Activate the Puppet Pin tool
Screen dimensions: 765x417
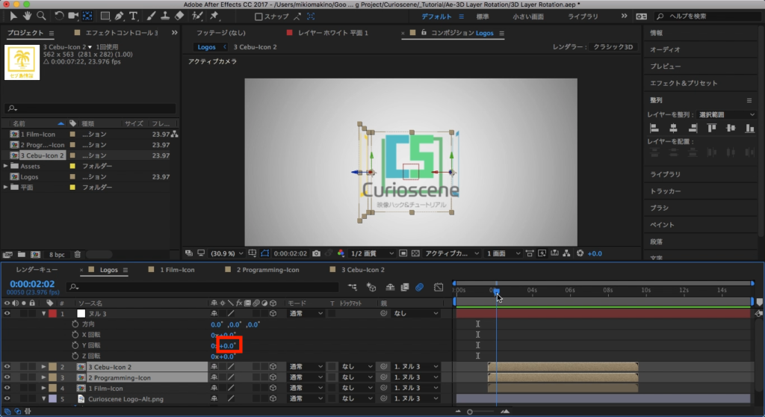click(214, 15)
